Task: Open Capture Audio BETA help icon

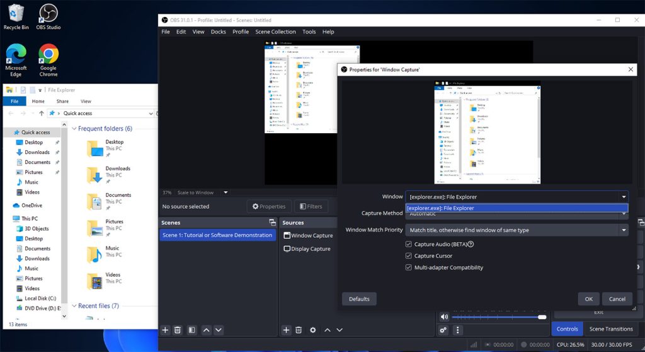Action: click(x=471, y=244)
